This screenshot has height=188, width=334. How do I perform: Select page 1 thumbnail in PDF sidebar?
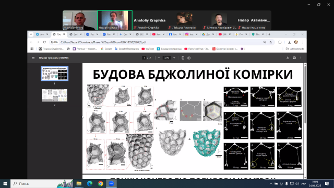(x=54, y=74)
